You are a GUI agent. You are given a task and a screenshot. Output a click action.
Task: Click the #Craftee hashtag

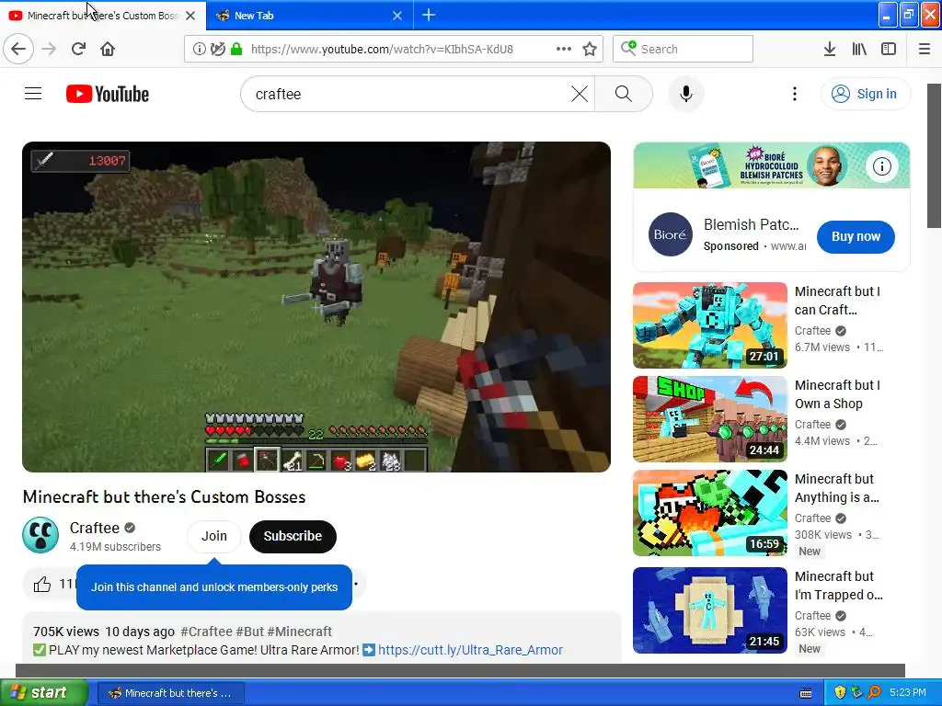206,632
